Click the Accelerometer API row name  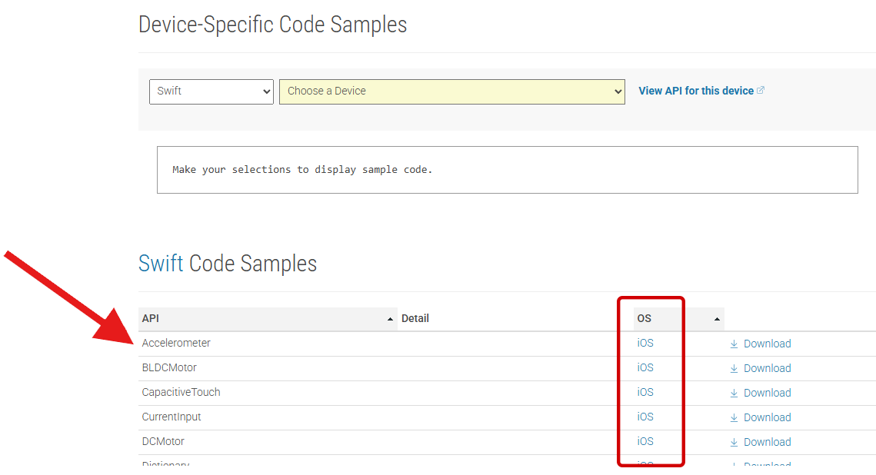click(x=176, y=343)
